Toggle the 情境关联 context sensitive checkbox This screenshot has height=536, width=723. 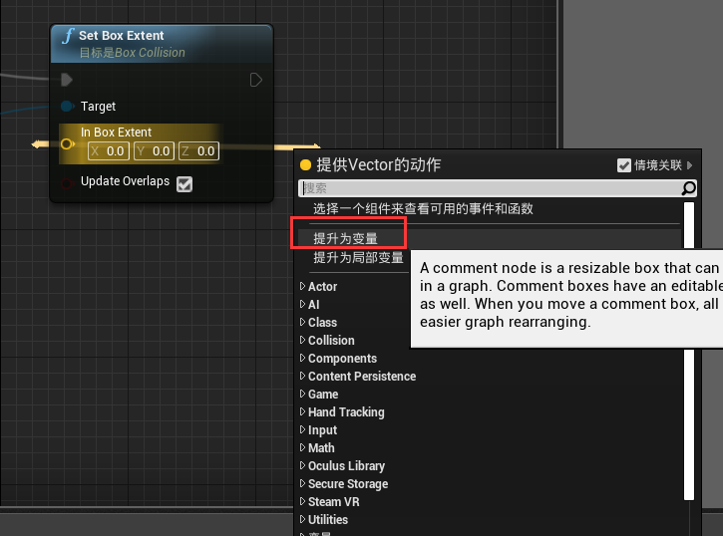click(624, 165)
